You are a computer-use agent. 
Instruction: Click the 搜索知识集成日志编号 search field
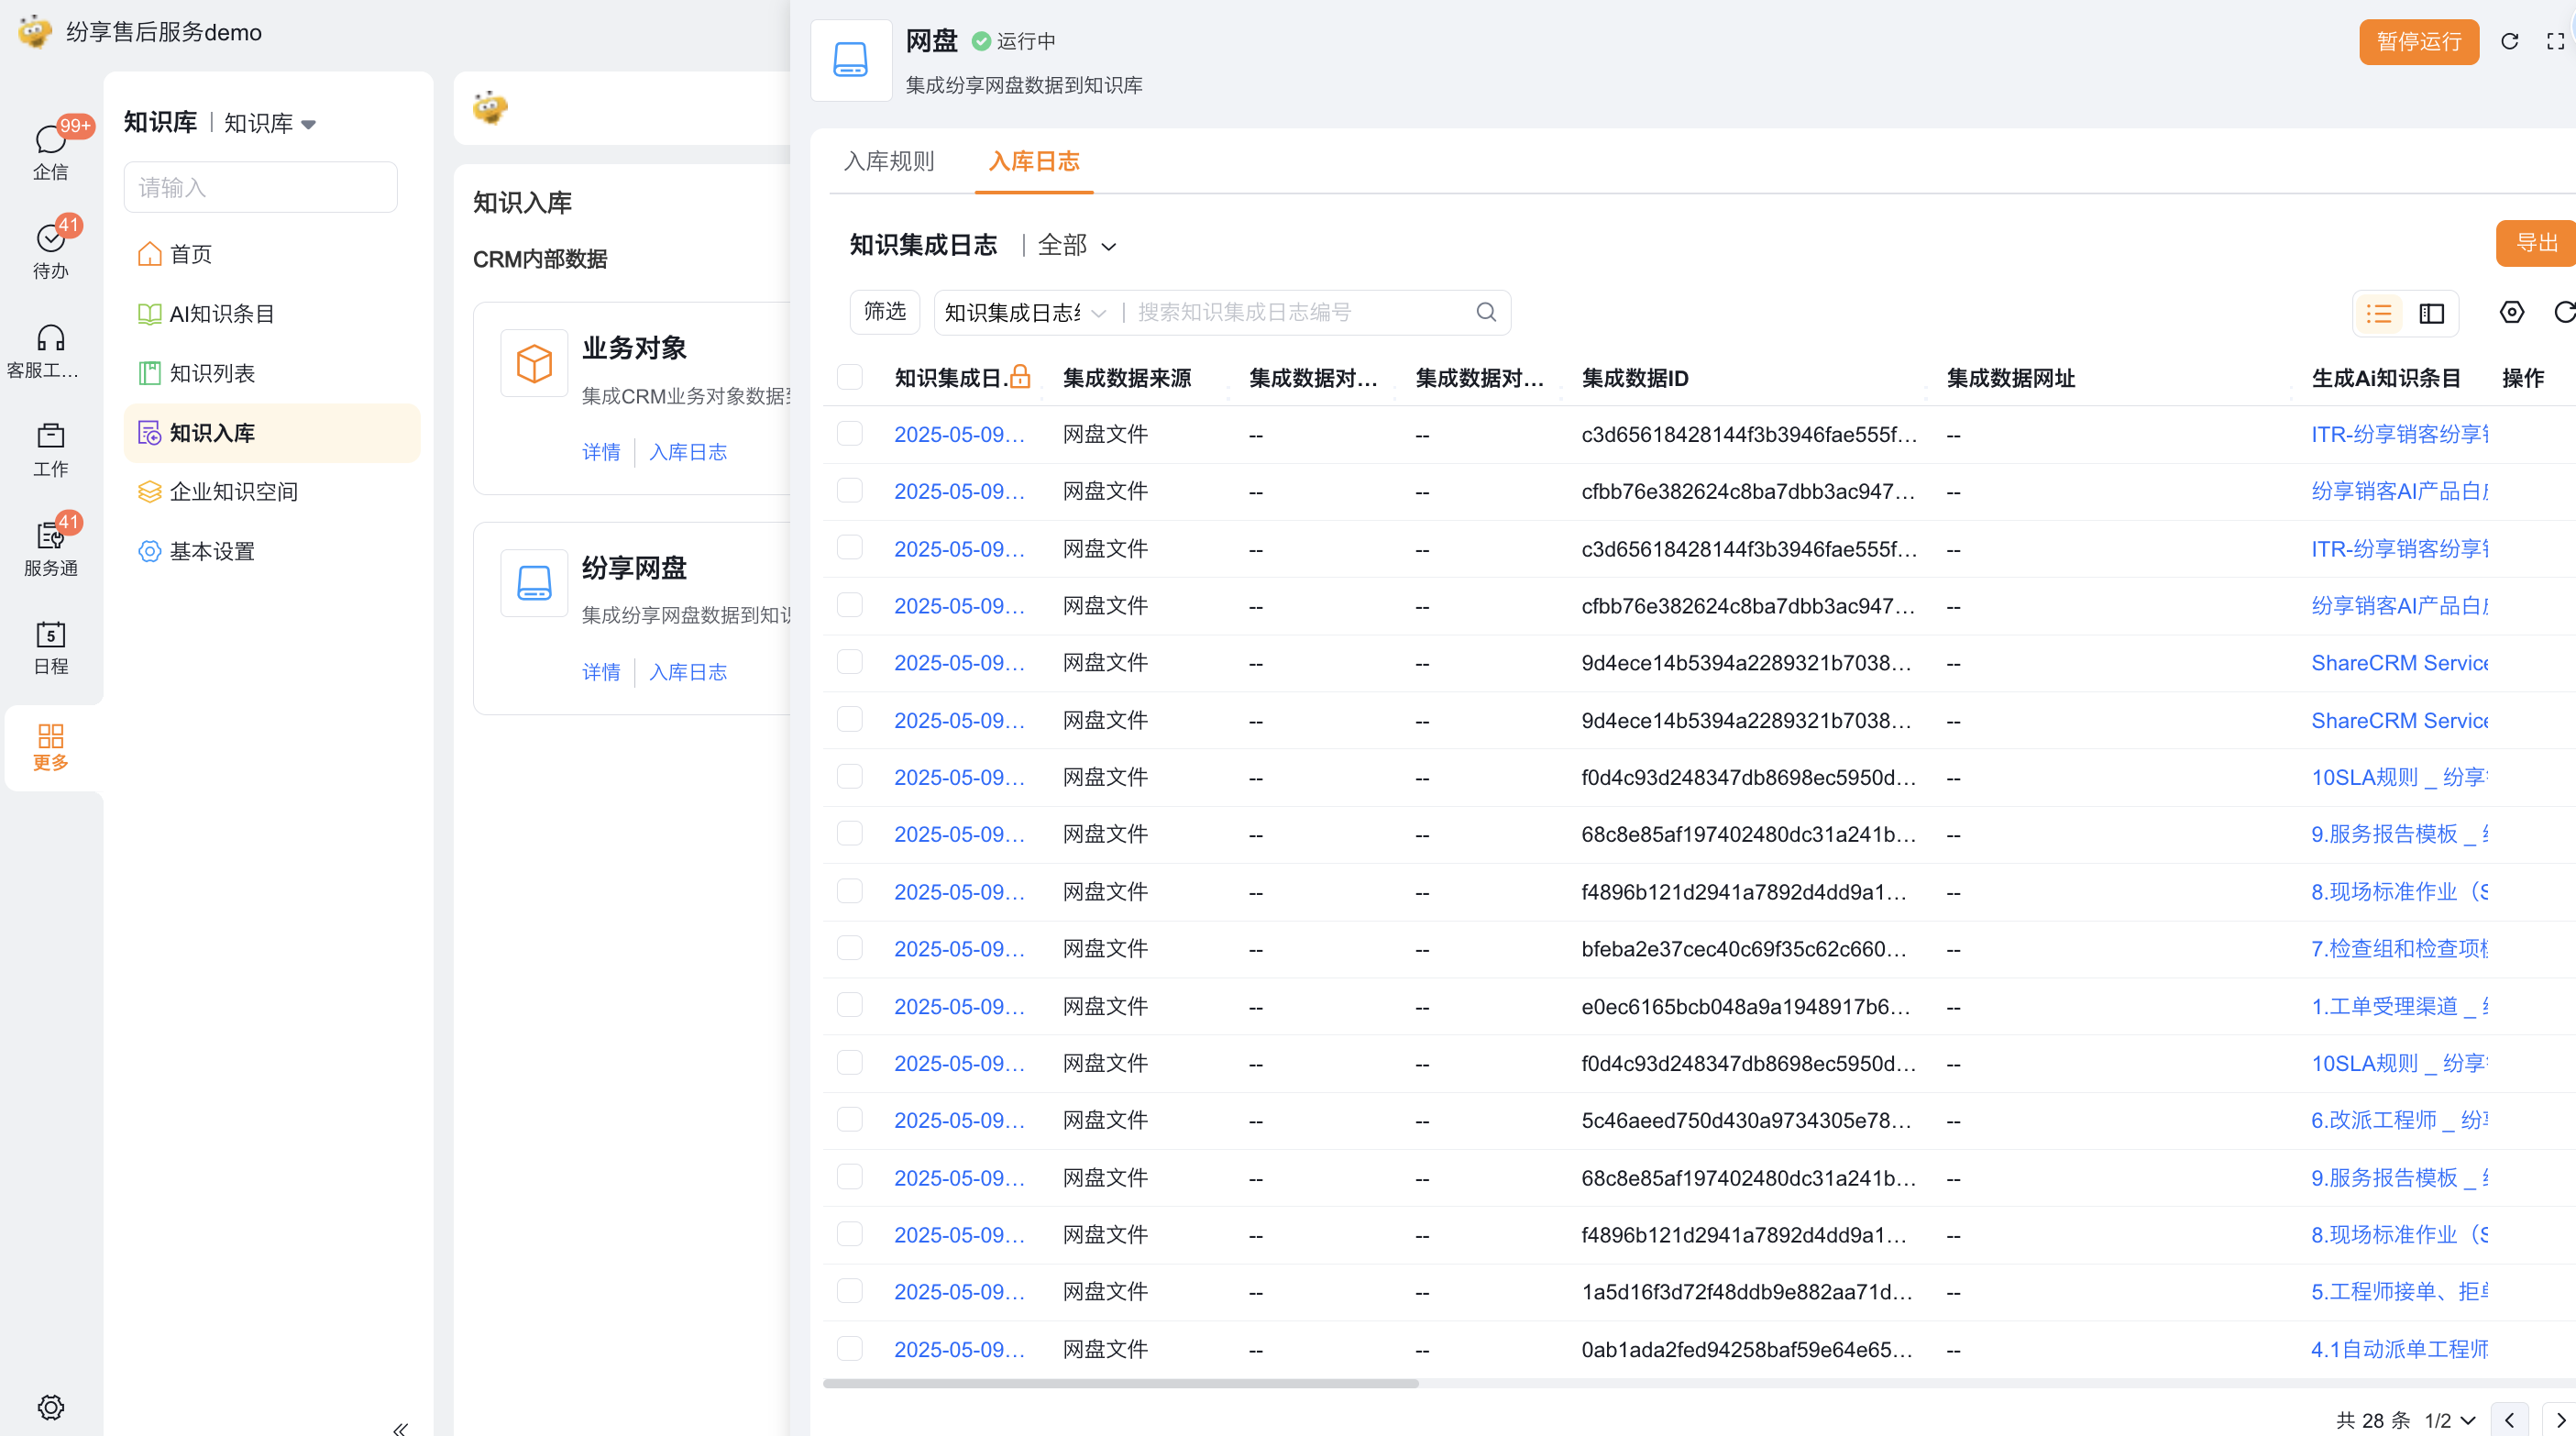tap(1300, 312)
